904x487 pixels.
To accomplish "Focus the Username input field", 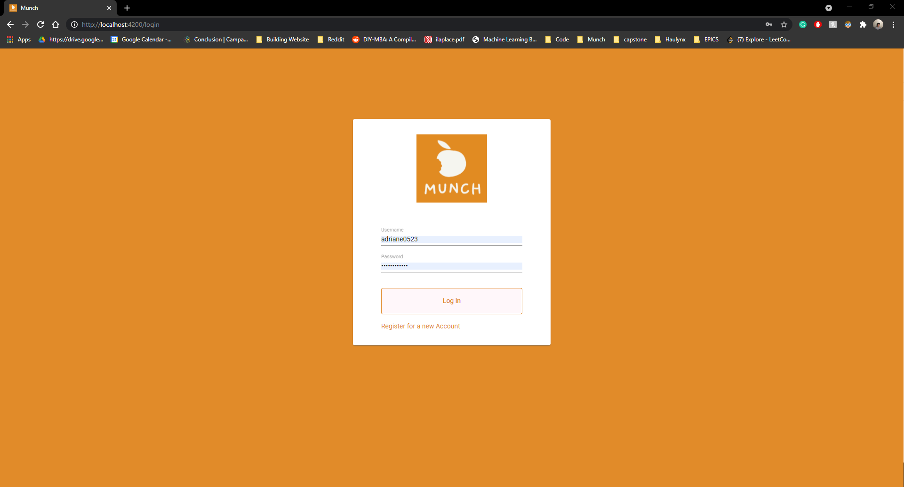I will [451, 239].
